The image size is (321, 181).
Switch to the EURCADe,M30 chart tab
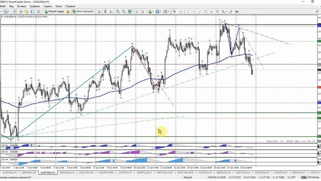pyautogui.click(x=185, y=172)
